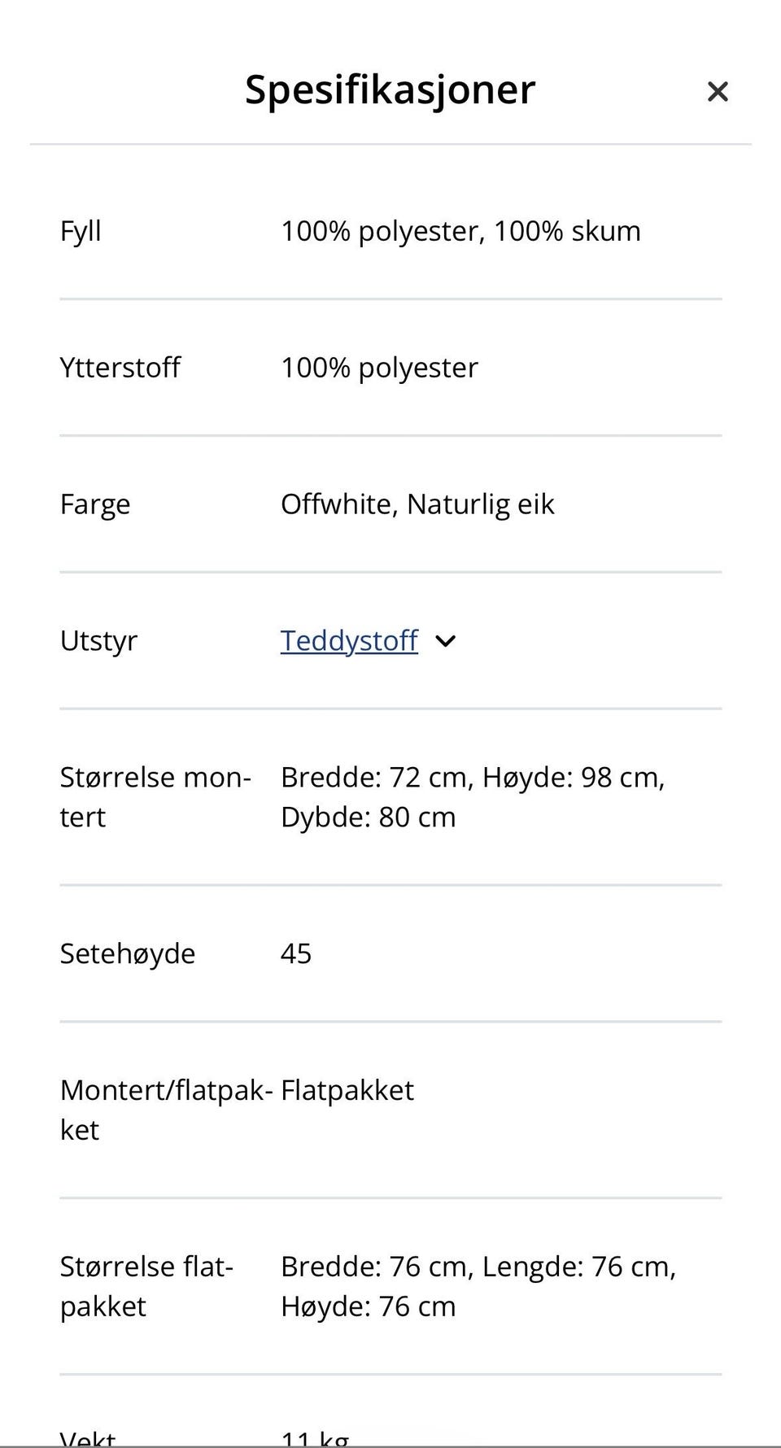Image resolution: width=781 pixels, height=1448 pixels.
Task: Click the Ytterstoff '100% polyester' value
Action: (x=379, y=368)
